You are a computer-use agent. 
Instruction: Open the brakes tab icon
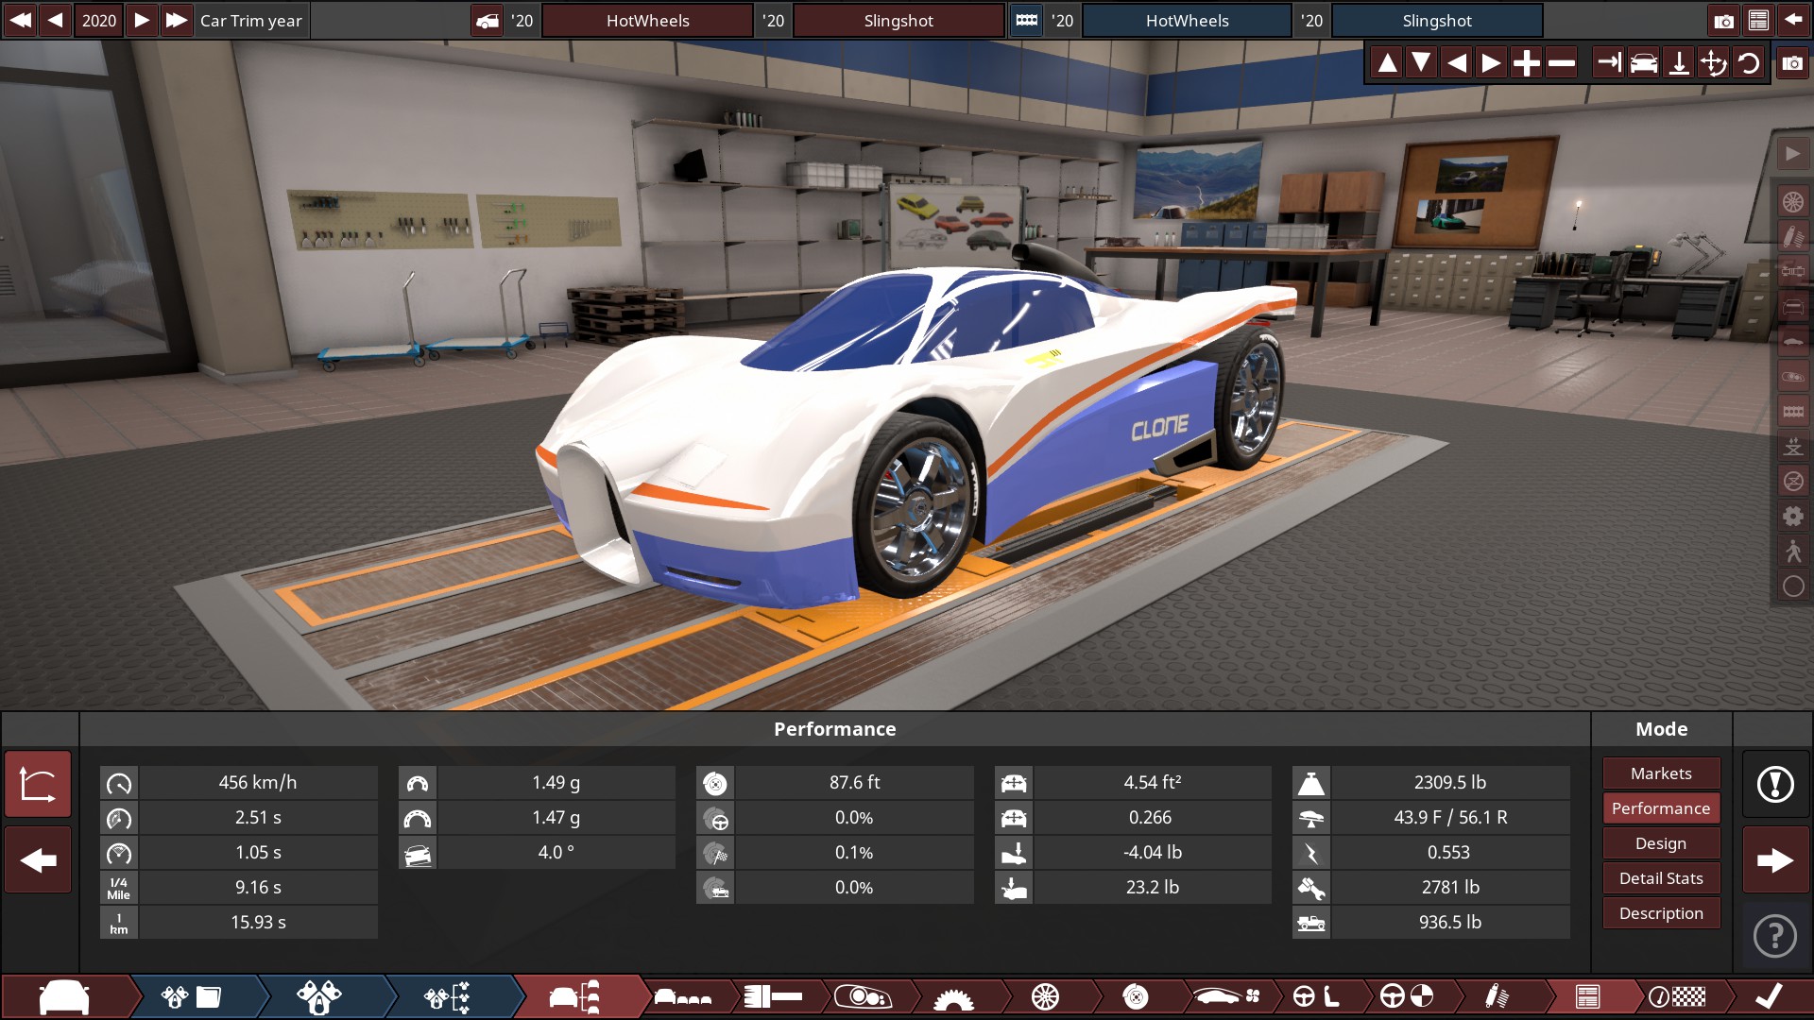pyautogui.click(x=1136, y=996)
